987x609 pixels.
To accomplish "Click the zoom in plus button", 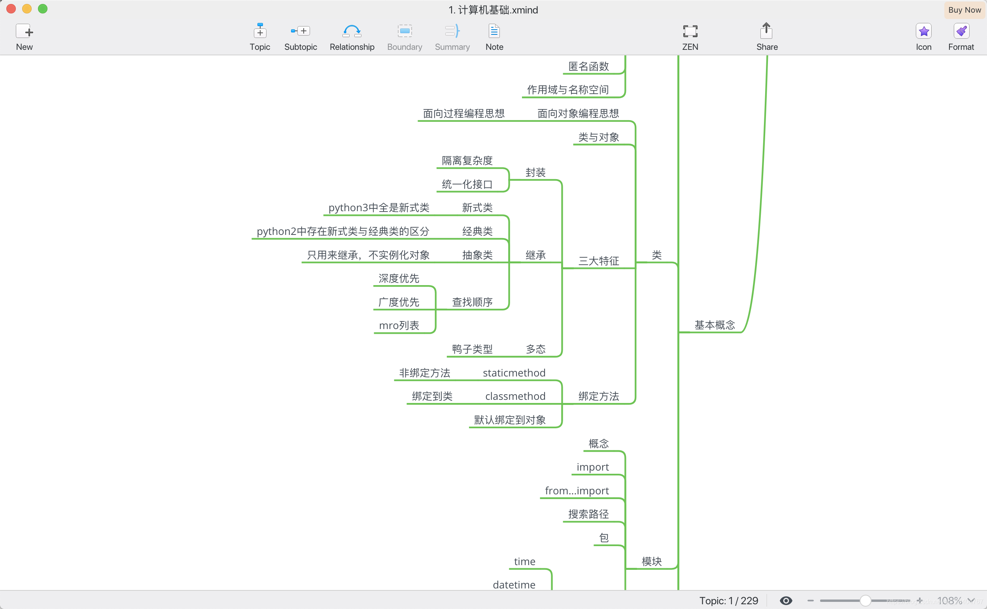I will pos(919,601).
